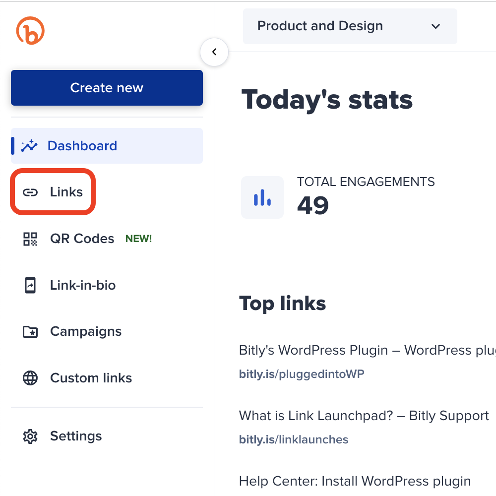Open Bitly's WordPress Plugin link title

[367, 351]
